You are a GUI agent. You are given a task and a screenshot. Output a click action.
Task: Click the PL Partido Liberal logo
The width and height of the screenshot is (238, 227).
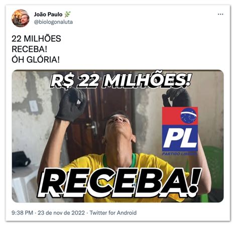[180, 131]
